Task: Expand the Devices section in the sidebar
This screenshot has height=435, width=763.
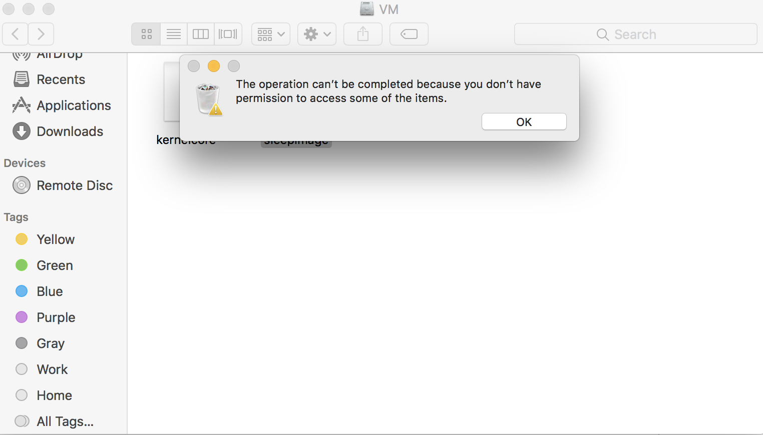Action: coord(24,162)
